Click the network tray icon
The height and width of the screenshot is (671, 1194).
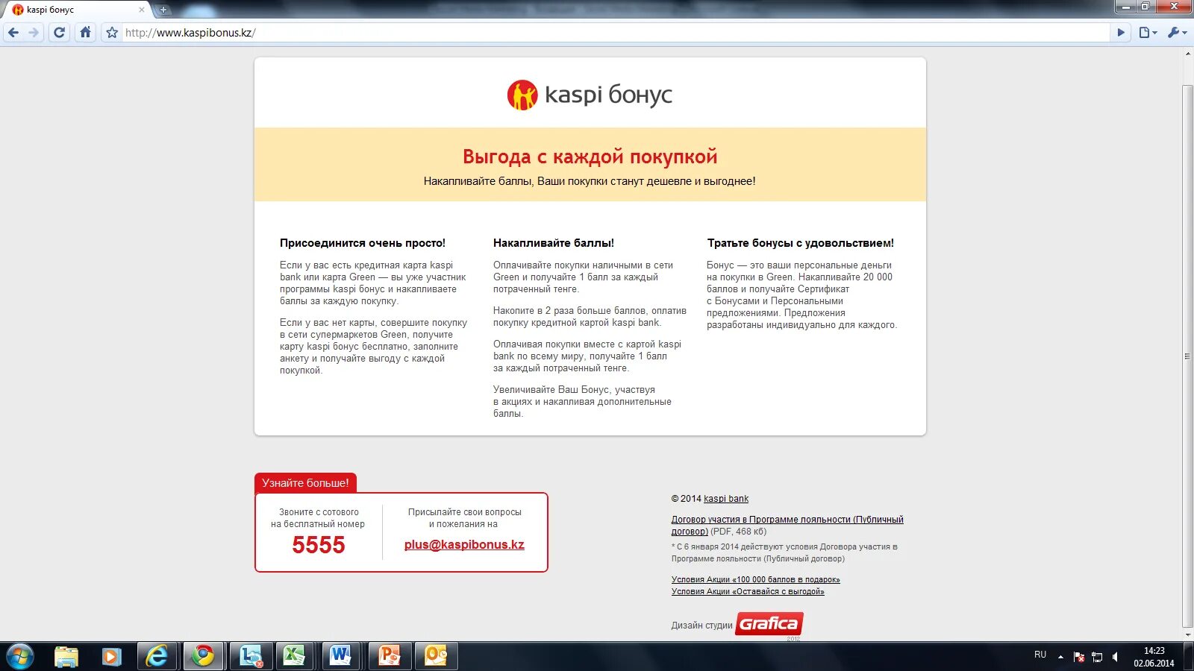click(1097, 657)
